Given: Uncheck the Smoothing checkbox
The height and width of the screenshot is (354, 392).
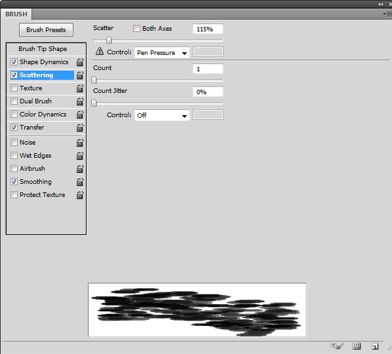Looking at the screenshot, I should coord(14,182).
